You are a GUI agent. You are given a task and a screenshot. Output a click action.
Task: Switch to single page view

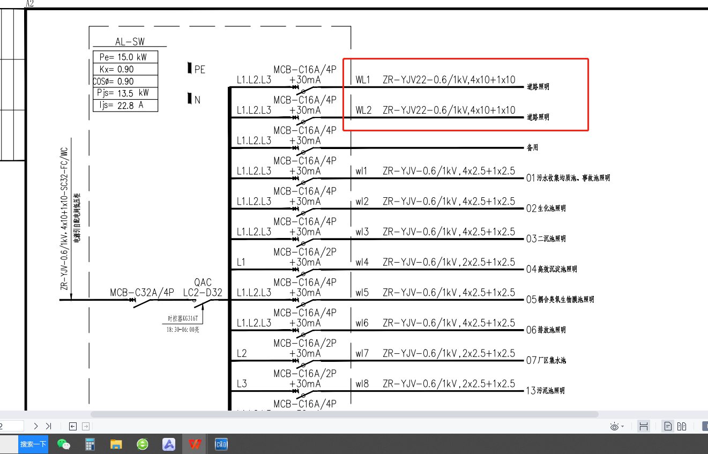click(x=668, y=427)
